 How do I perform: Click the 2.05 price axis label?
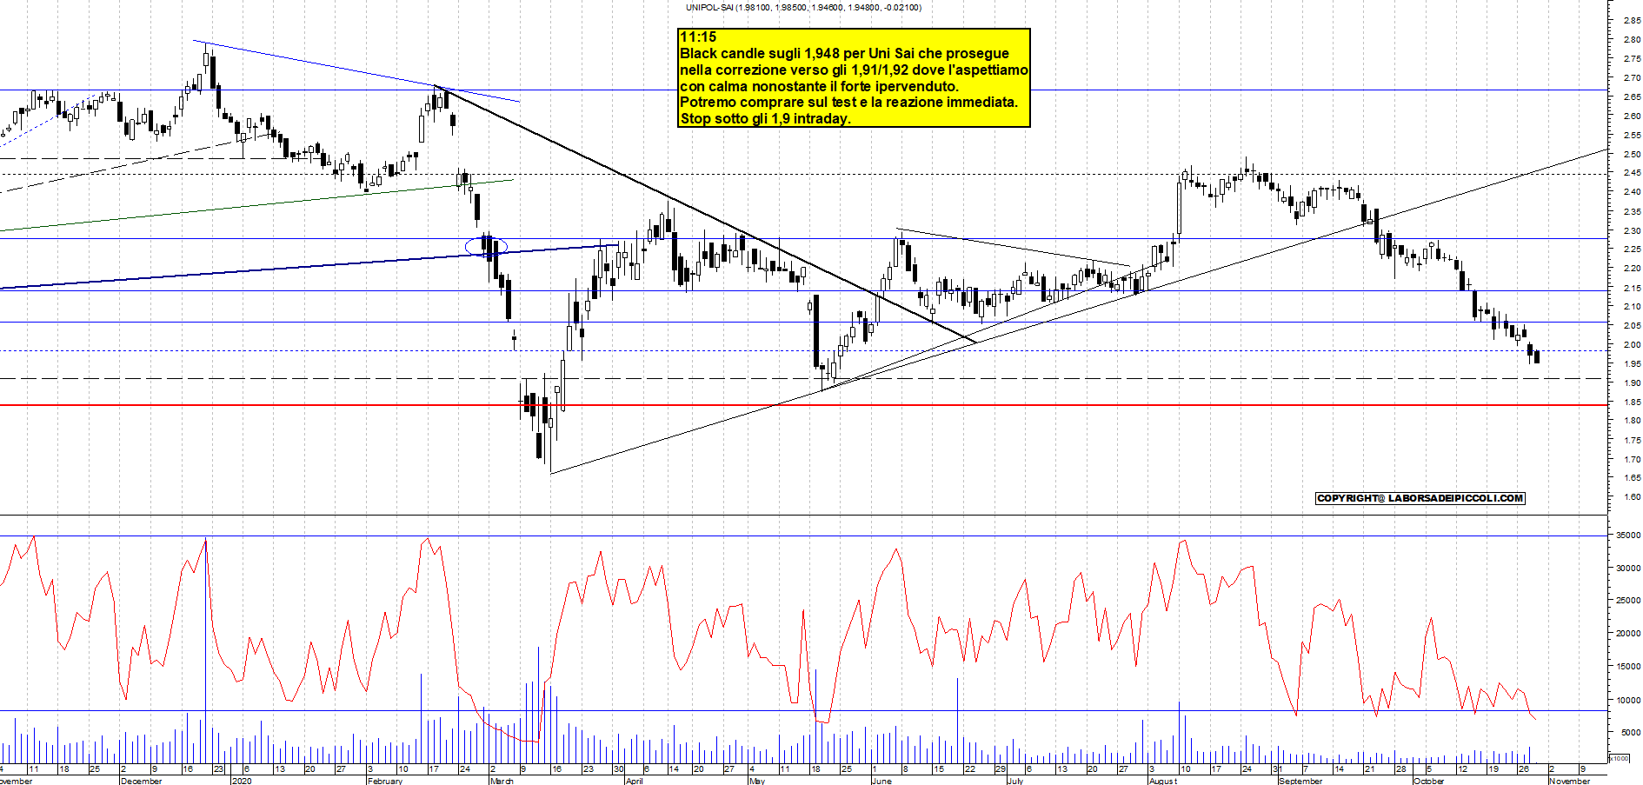1632,326
